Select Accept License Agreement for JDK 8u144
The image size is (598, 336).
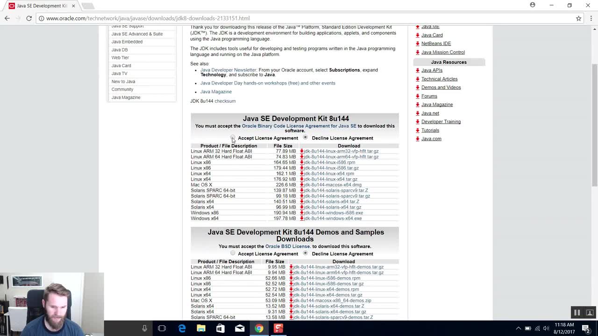(233, 138)
